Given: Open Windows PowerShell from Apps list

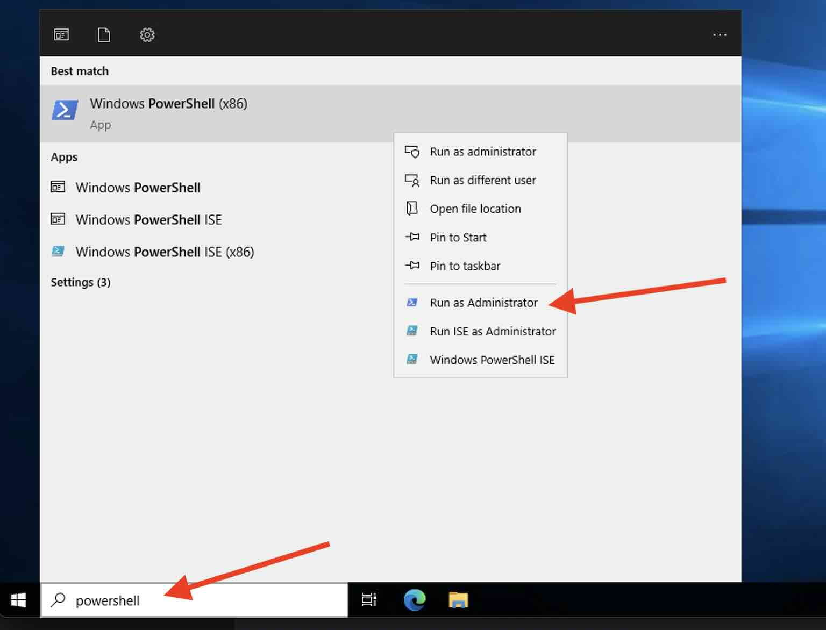Looking at the screenshot, I should pyautogui.click(x=138, y=188).
